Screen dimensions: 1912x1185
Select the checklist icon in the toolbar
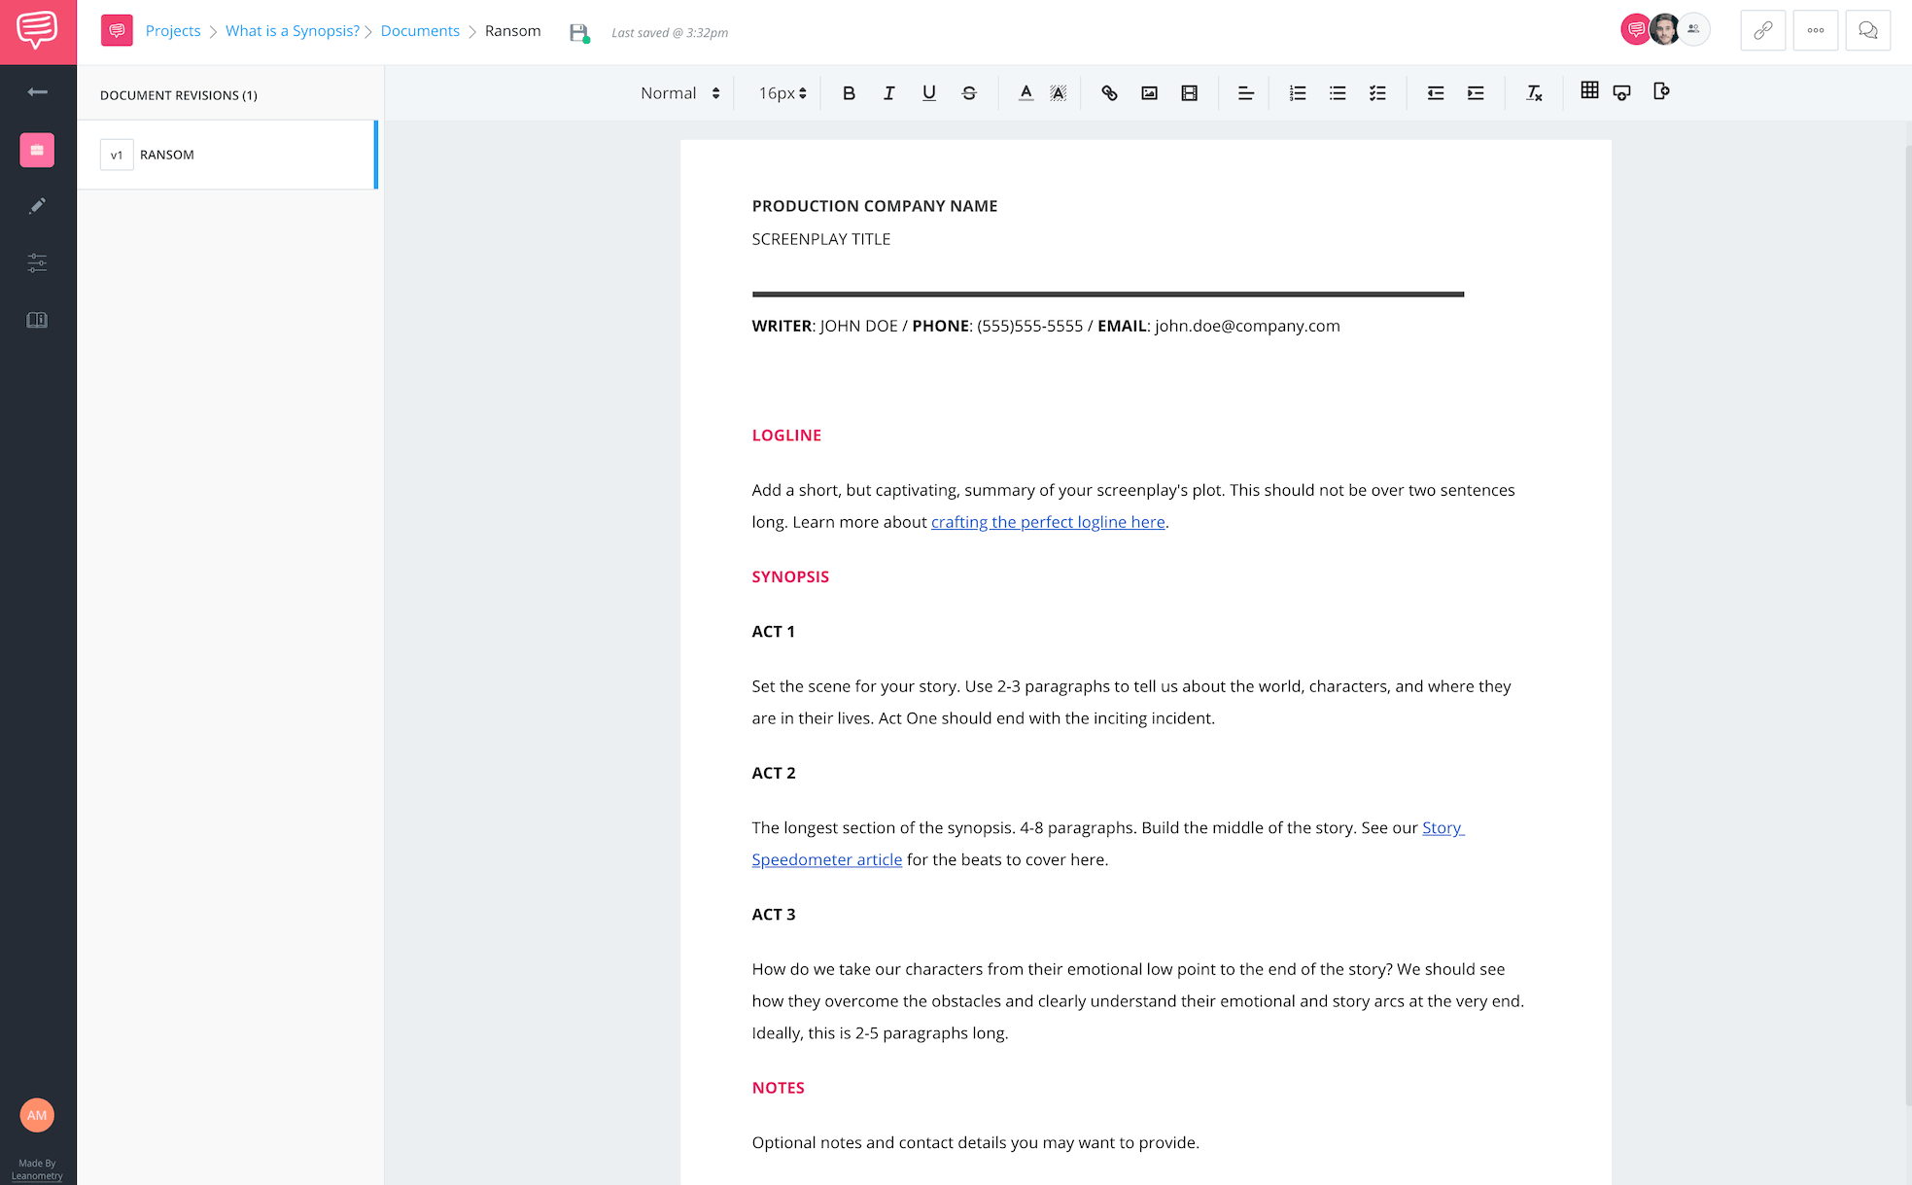coord(1377,92)
